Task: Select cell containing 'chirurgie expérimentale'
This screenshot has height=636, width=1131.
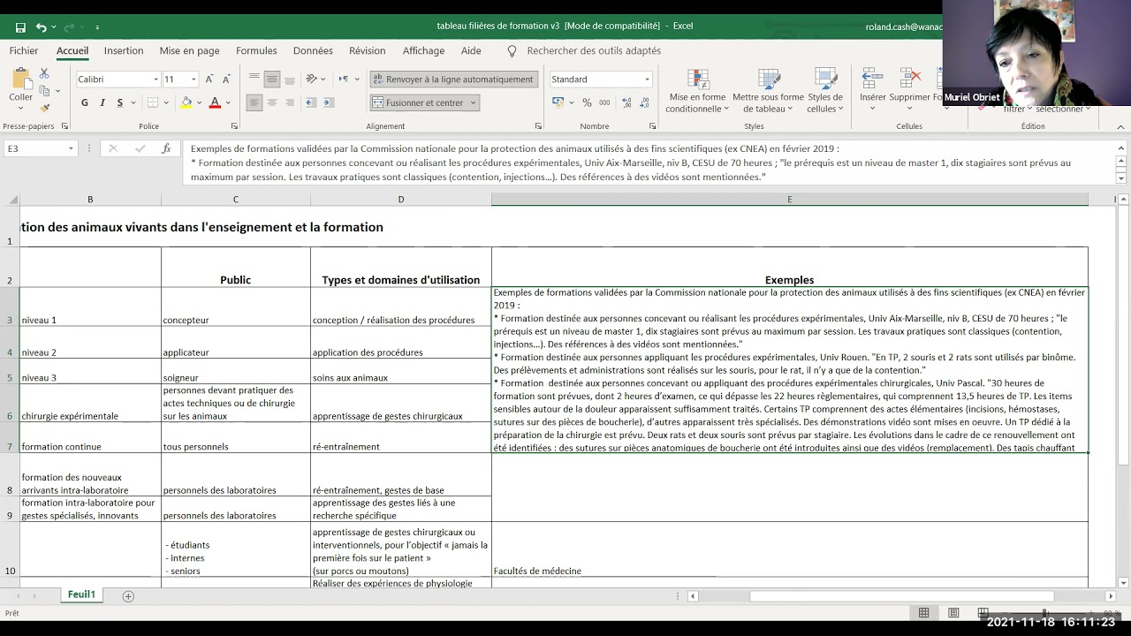Action: (90, 403)
